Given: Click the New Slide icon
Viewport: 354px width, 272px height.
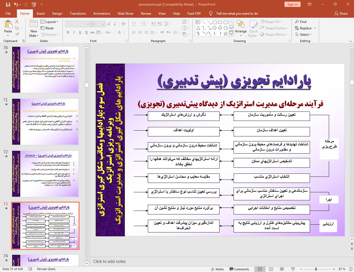Looking at the screenshot, I should 33,24.
